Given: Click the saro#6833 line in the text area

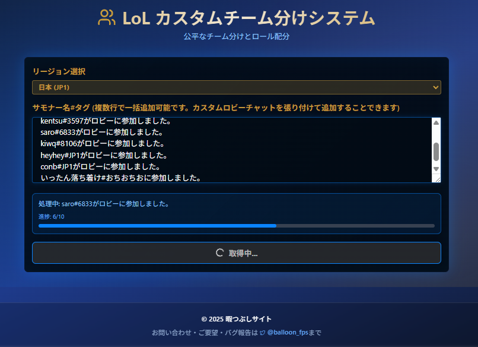Looking at the screenshot, I should click(x=102, y=133).
